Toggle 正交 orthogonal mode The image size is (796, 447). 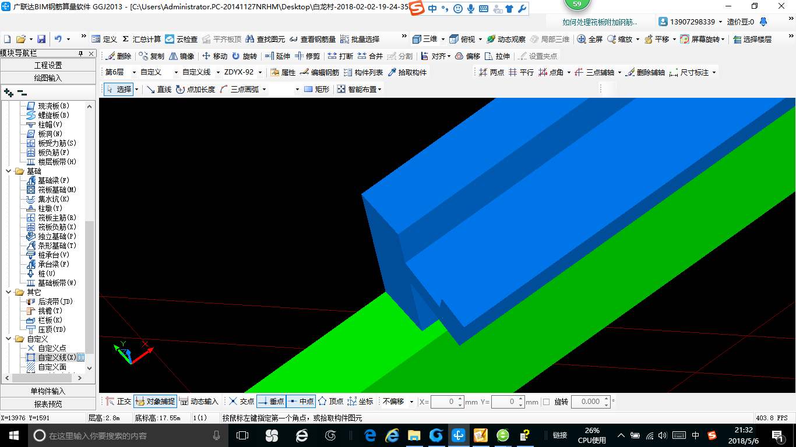[118, 402]
